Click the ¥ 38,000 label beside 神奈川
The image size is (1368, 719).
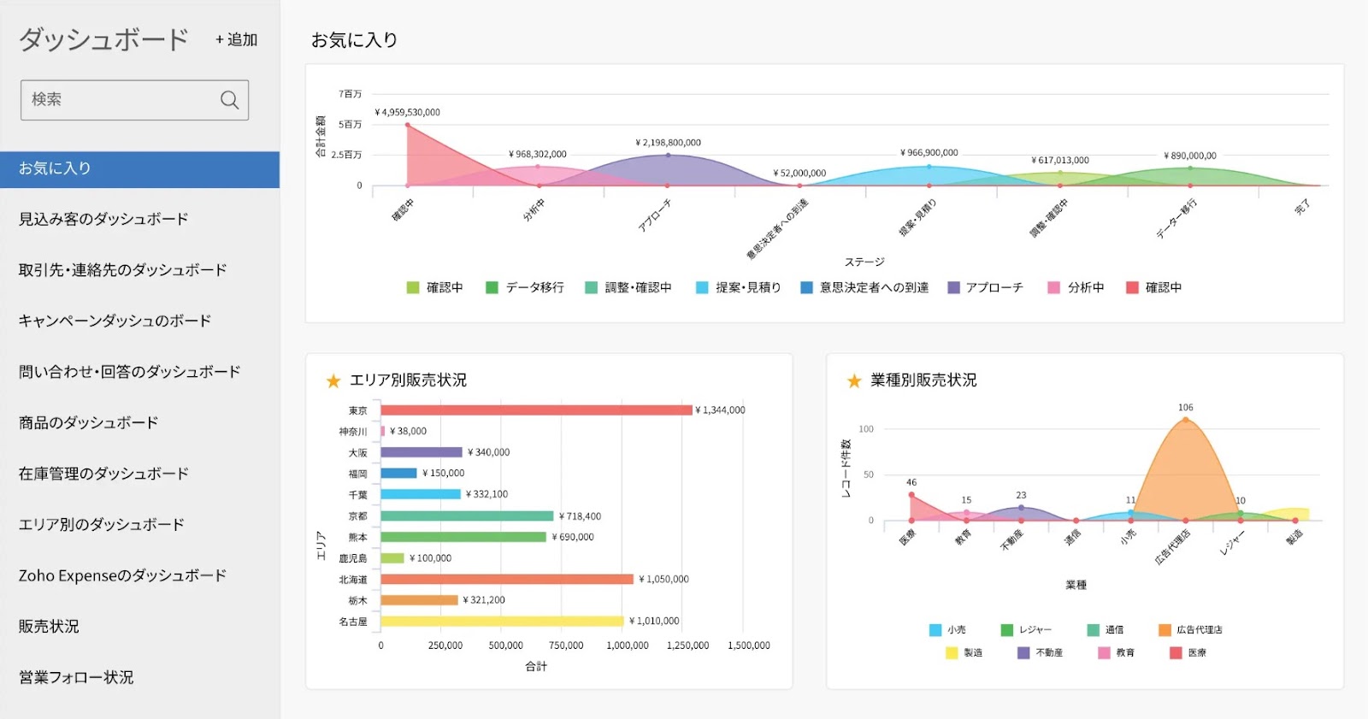[409, 432]
